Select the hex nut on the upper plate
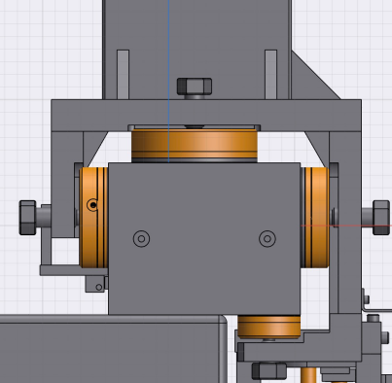The width and height of the screenshot is (392, 383). (195, 87)
